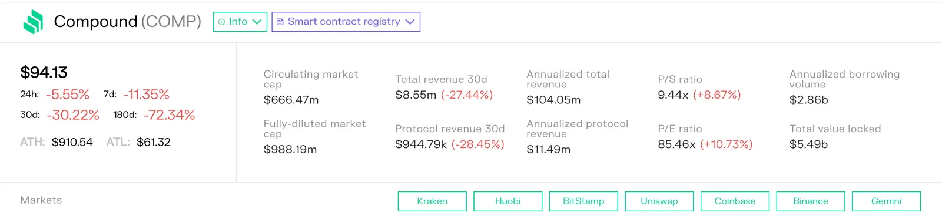Open the Huobi market
942x219 pixels.
(508, 201)
